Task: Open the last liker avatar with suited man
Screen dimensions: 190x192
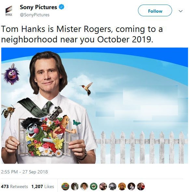Action: click(141, 186)
